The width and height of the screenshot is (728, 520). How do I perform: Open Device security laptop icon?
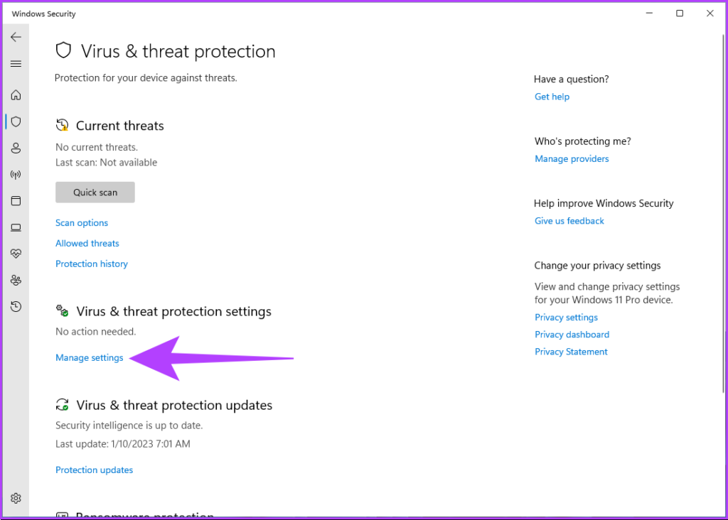pos(16,228)
